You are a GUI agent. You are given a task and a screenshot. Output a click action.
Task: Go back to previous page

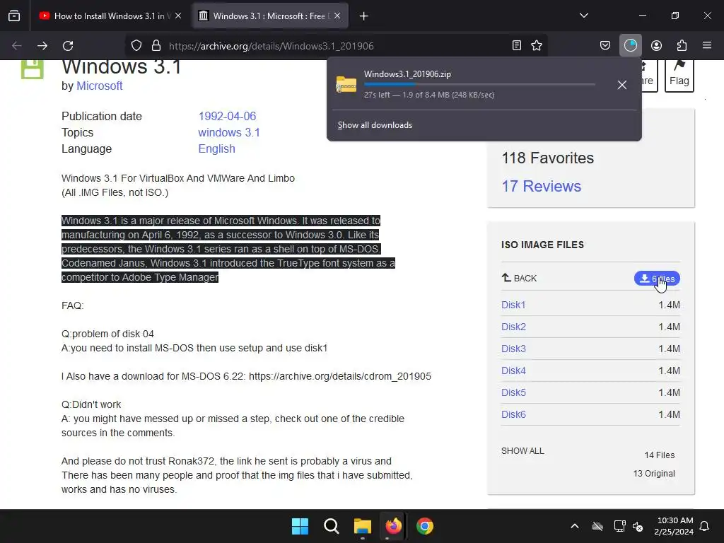tap(17, 46)
